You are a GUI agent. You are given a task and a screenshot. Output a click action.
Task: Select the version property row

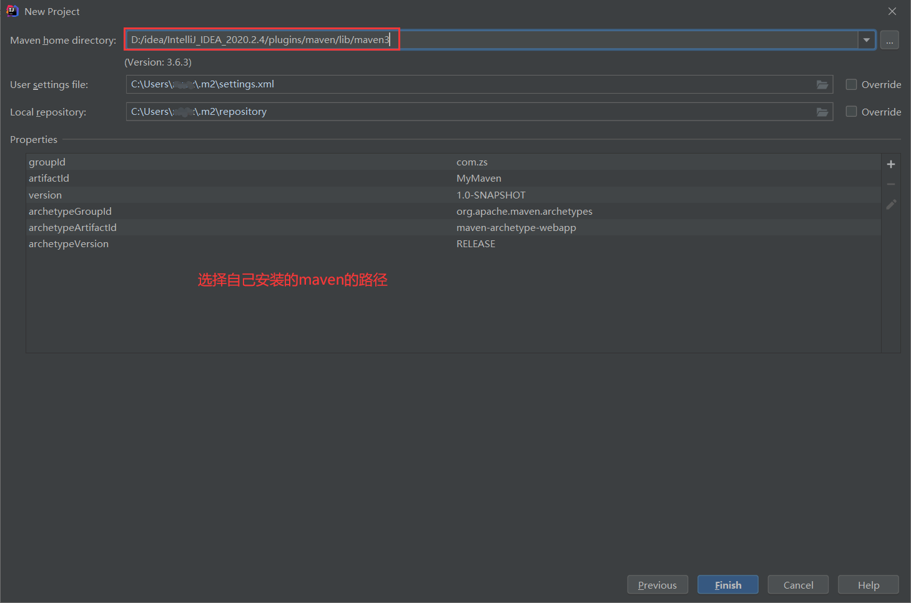[x=453, y=195]
